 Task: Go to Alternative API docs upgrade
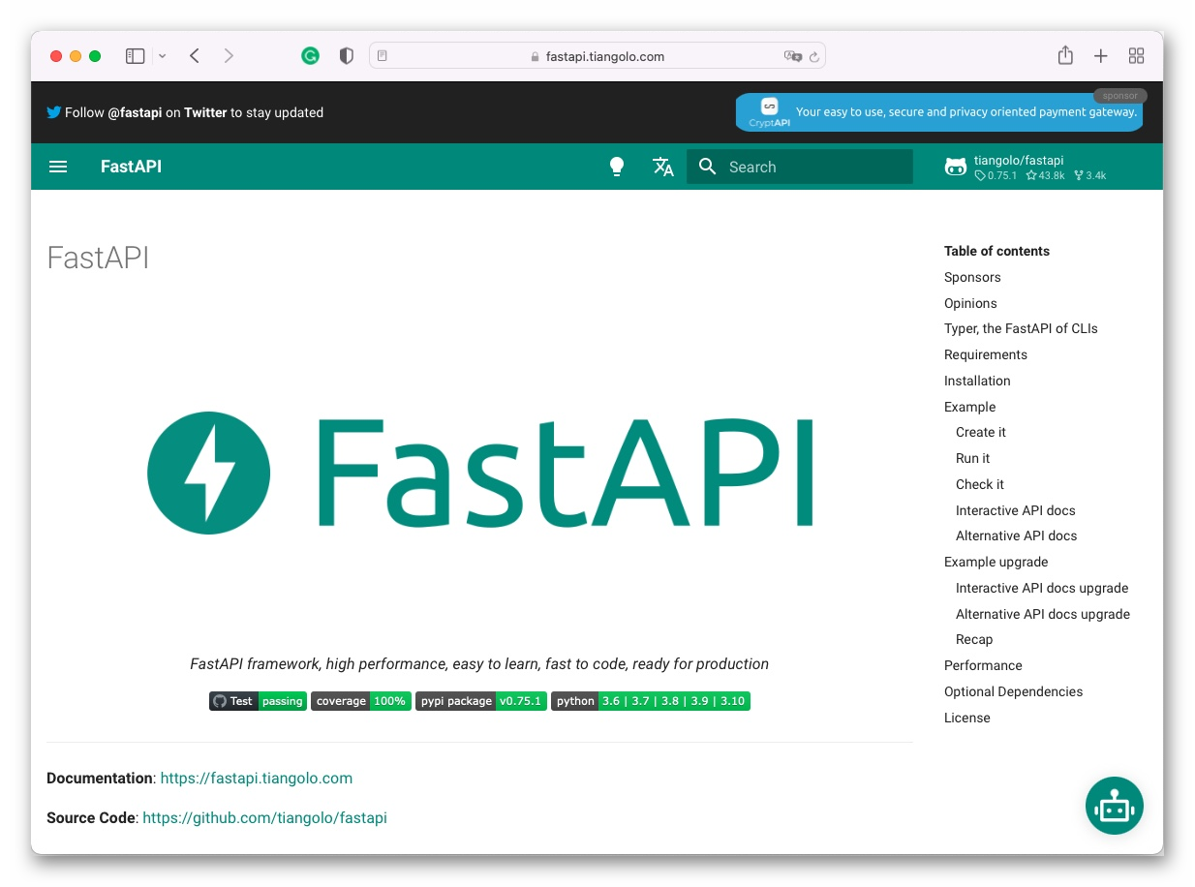pyautogui.click(x=1043, y=614)
